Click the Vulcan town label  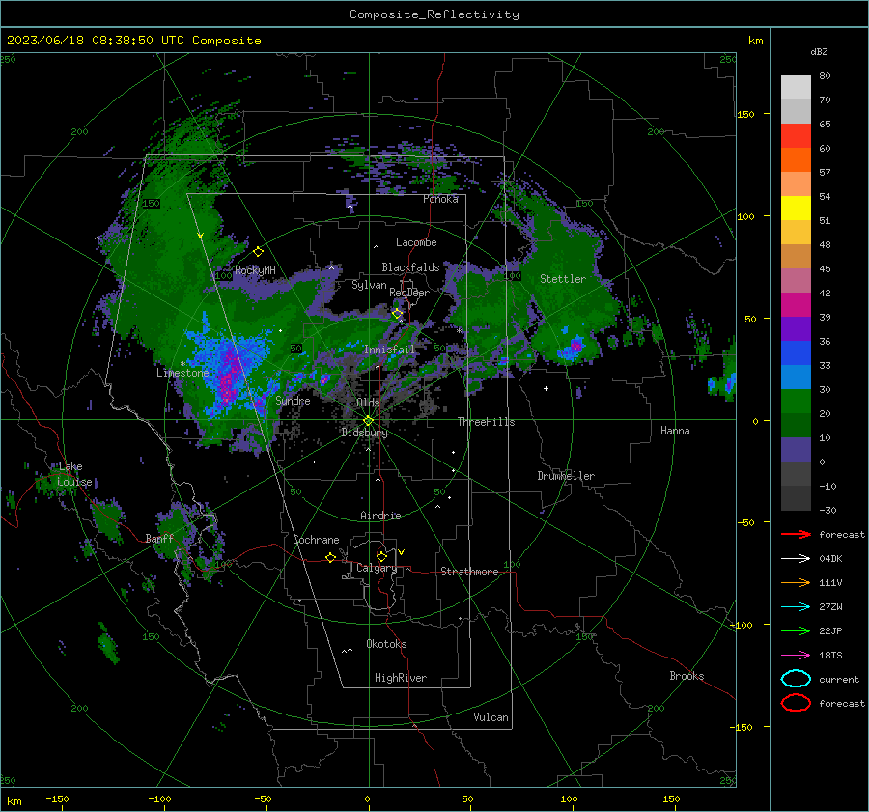[491, 717]
